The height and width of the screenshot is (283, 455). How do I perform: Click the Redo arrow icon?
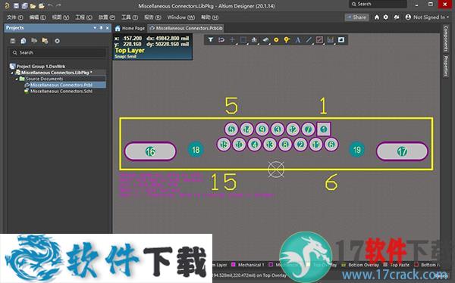tap(58, 5)
